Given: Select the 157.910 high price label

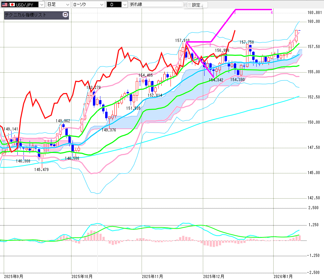Looking at the screenshot, I should [182, 41].
